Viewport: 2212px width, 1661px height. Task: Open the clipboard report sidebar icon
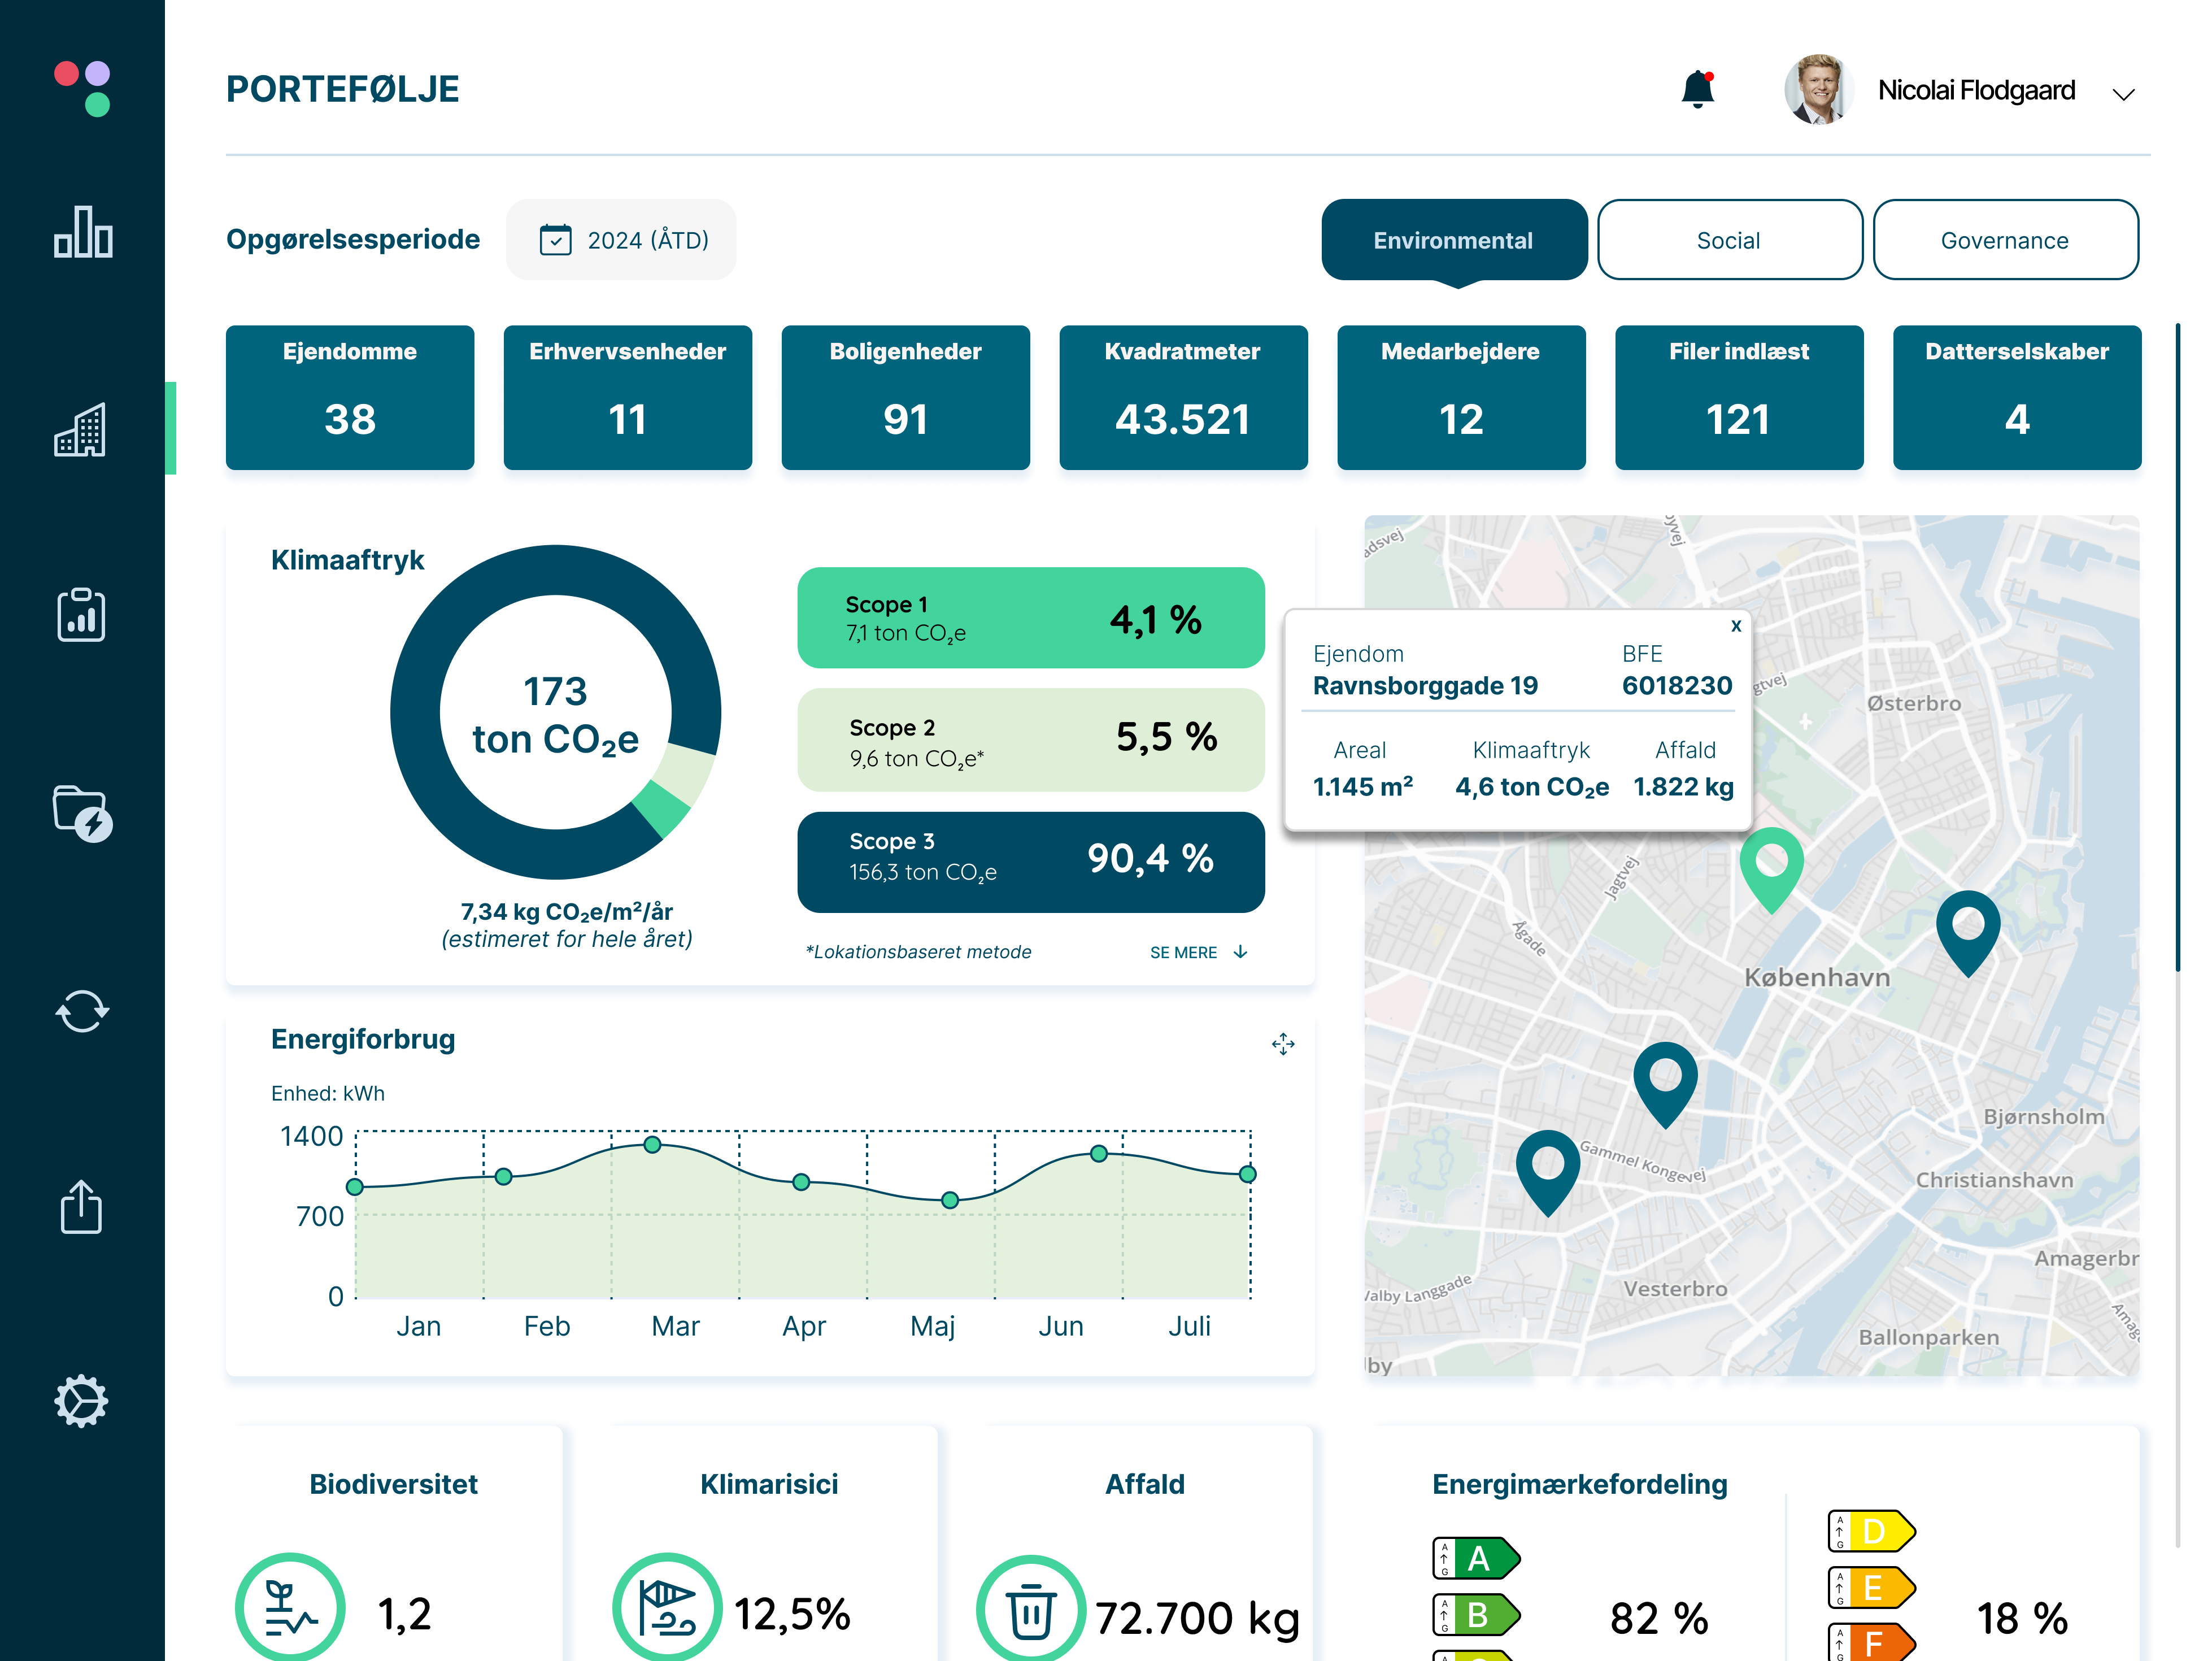click(x=81, y=615)
